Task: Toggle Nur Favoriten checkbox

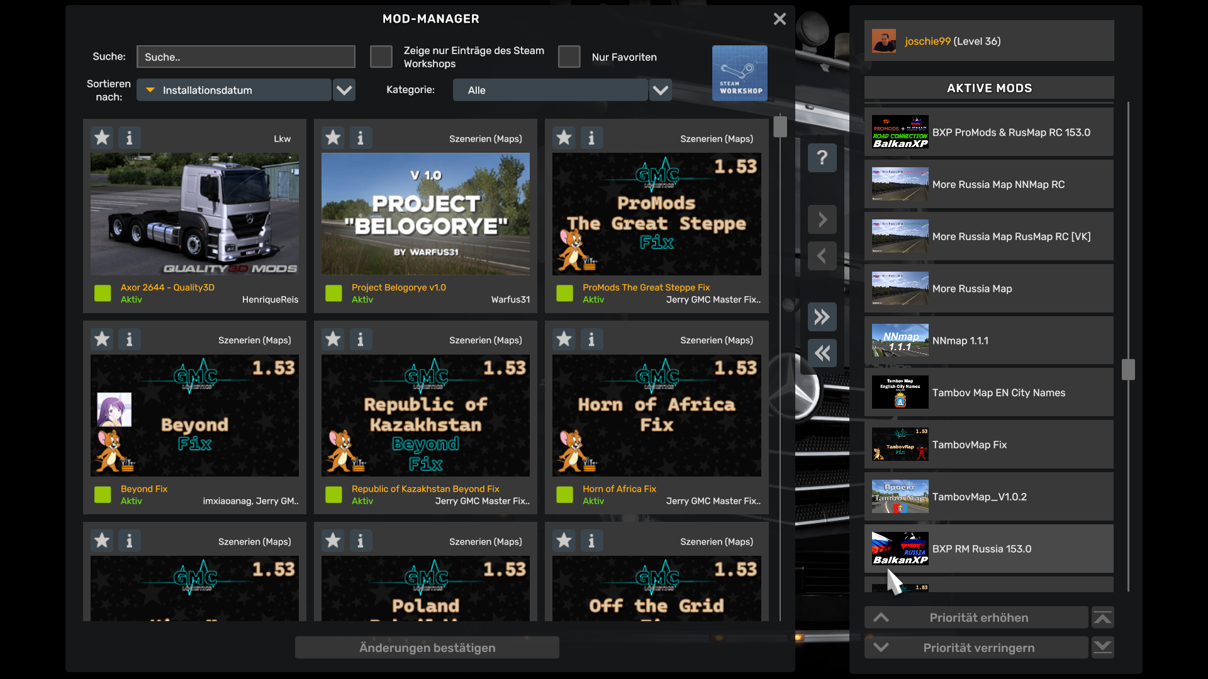Action: pyautogui.click(x=569, y=57)
